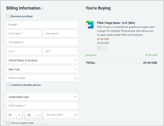Click the Billing Information help icon
This screenshot has width=164, height=126.
click(x=43, y=9)
